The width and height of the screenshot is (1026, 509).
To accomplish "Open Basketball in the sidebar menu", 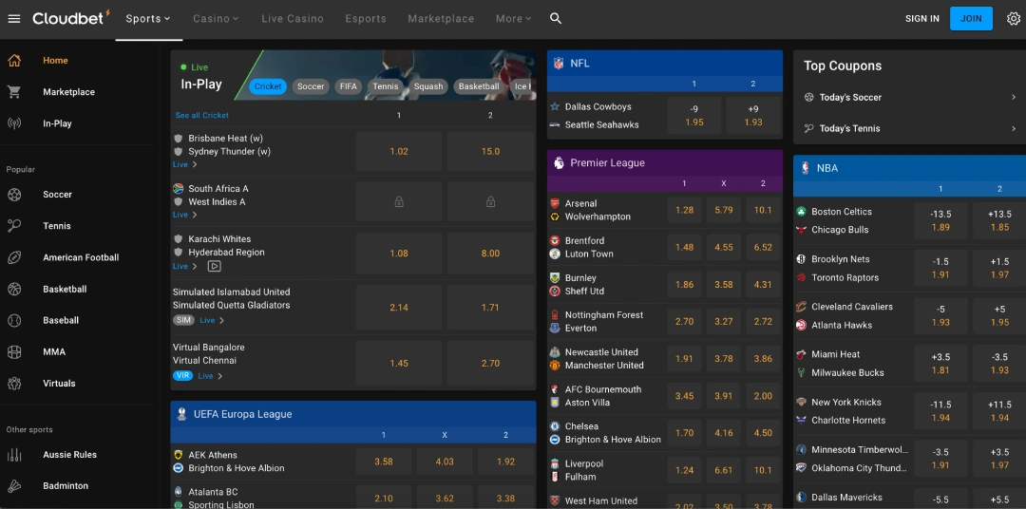I will point(65,289).
